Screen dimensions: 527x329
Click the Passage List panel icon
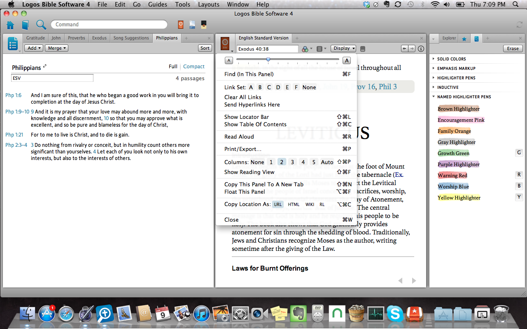[x=13, y=44]
